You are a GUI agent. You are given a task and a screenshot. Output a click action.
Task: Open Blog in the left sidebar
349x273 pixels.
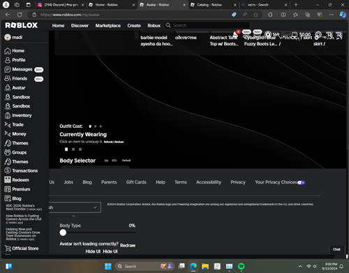(13, 198)
